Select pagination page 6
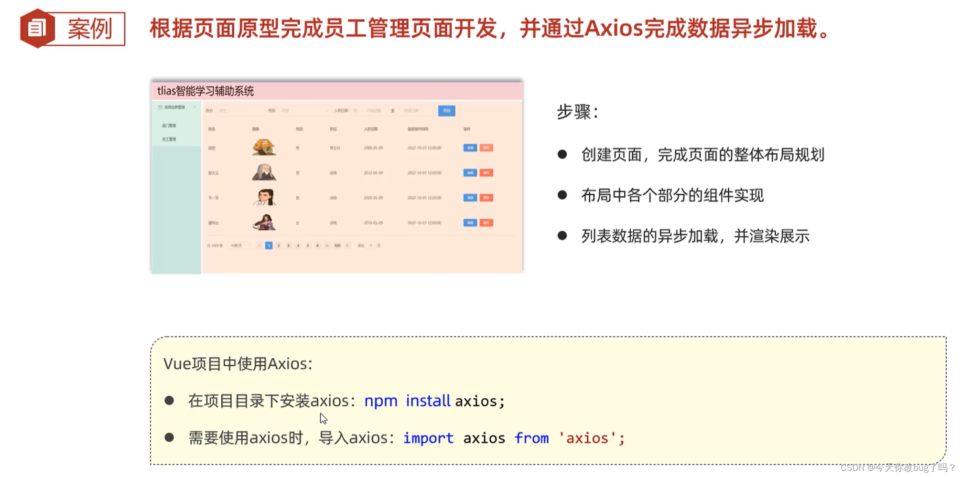Screen dimensions: 962x477 point(317,245)
